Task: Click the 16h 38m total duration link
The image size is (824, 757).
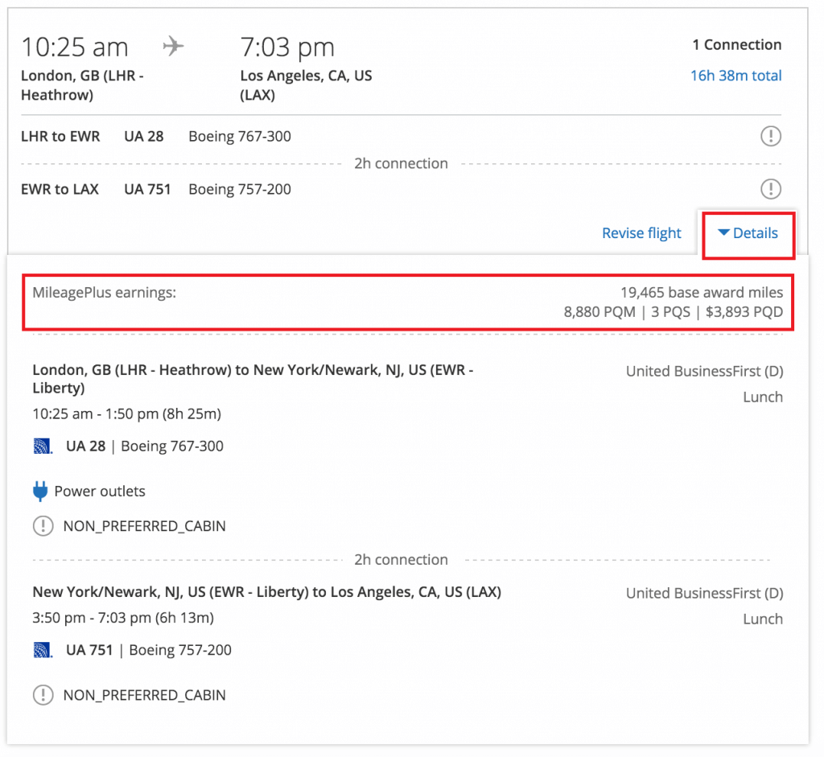Action: click(x=735, y=76)
